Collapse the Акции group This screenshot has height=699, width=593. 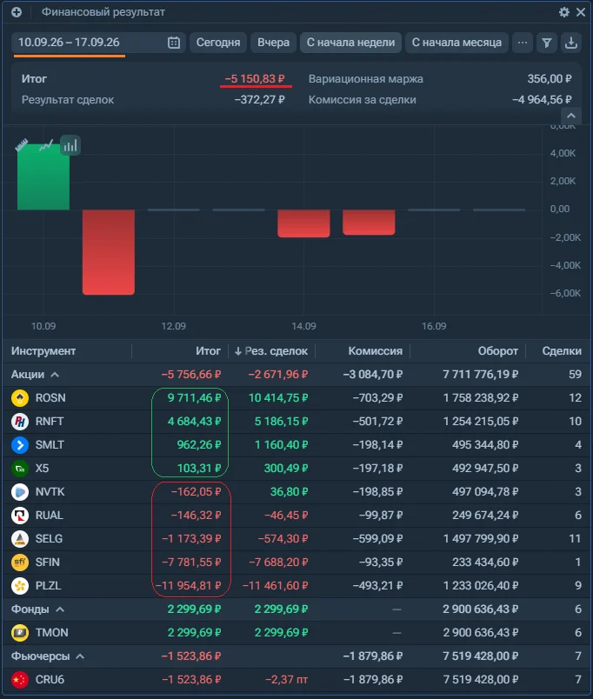click(55, 375)
